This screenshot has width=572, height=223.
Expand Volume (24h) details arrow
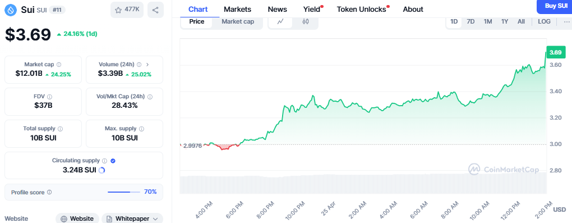147,65
